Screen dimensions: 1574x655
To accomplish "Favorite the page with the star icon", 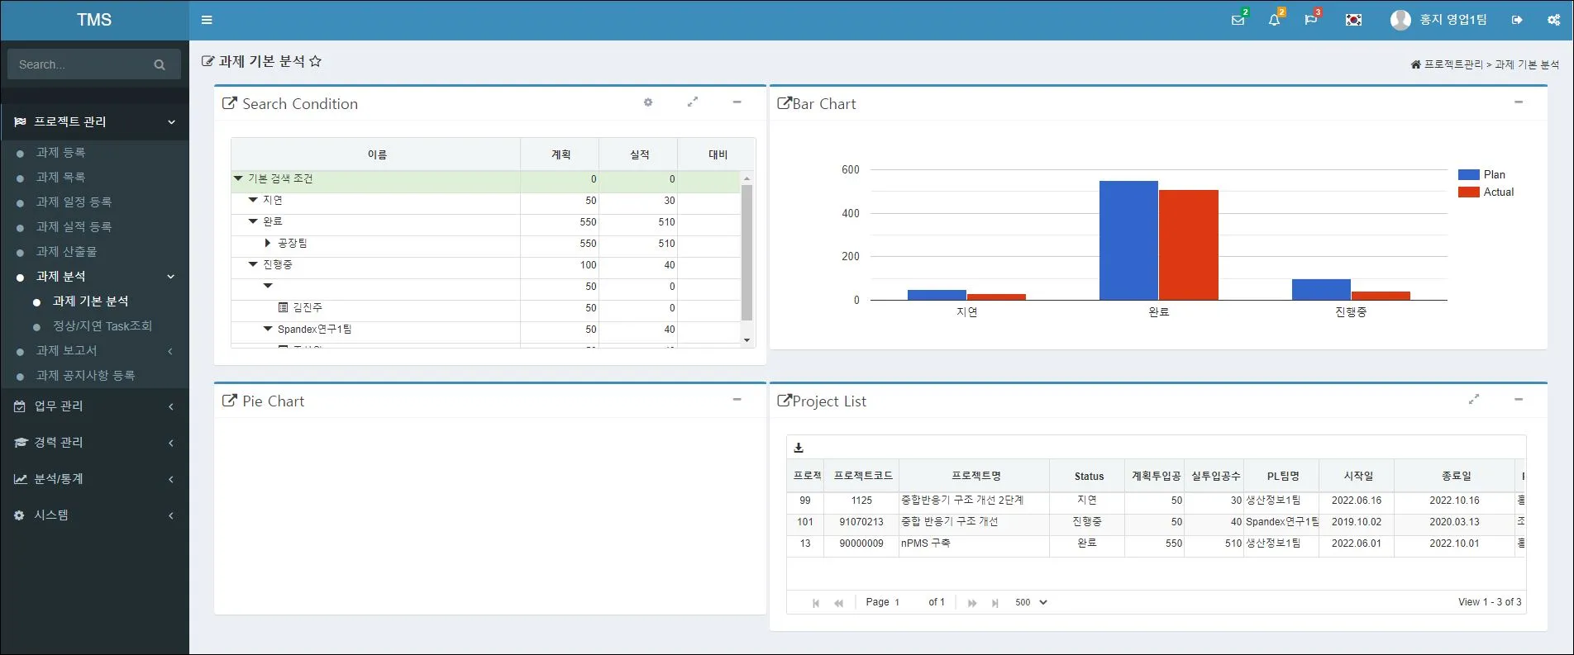I will pos(315,61).
